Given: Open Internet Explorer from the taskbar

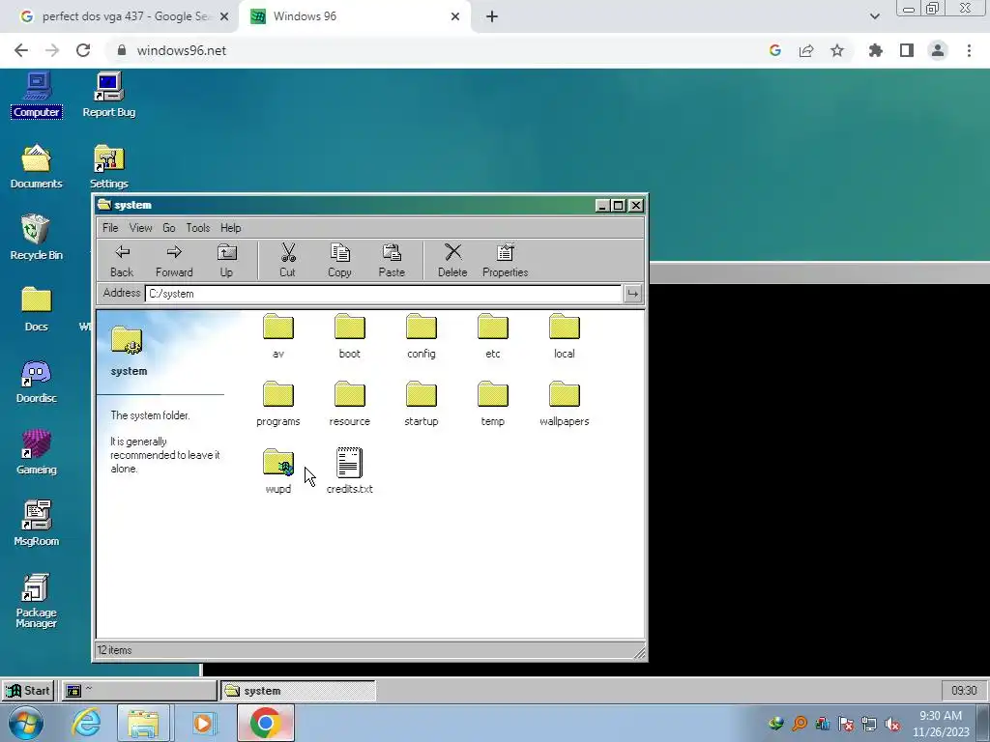Looking at the screenshot, I should (86, 723).
